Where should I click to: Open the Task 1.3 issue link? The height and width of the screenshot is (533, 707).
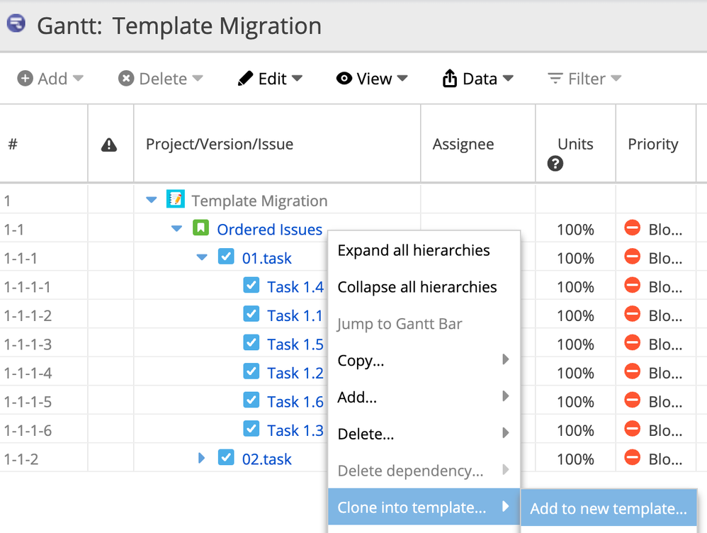pyautogui.click(x=295, y=430)
